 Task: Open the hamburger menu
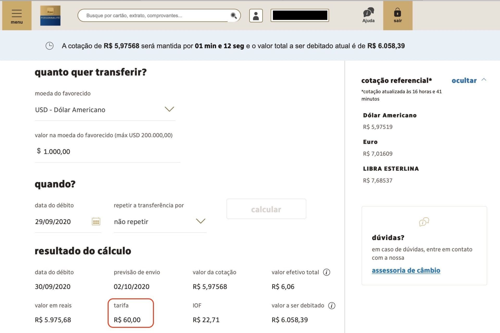[16, 13]
